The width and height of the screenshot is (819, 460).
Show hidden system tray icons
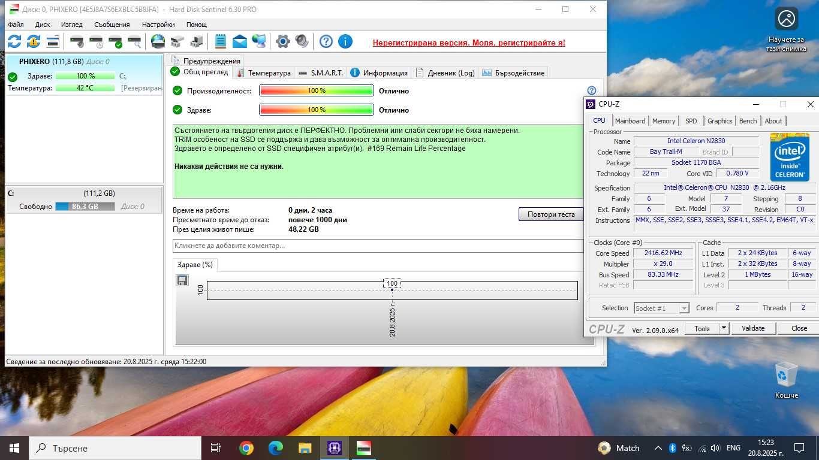tap(658, 448)
